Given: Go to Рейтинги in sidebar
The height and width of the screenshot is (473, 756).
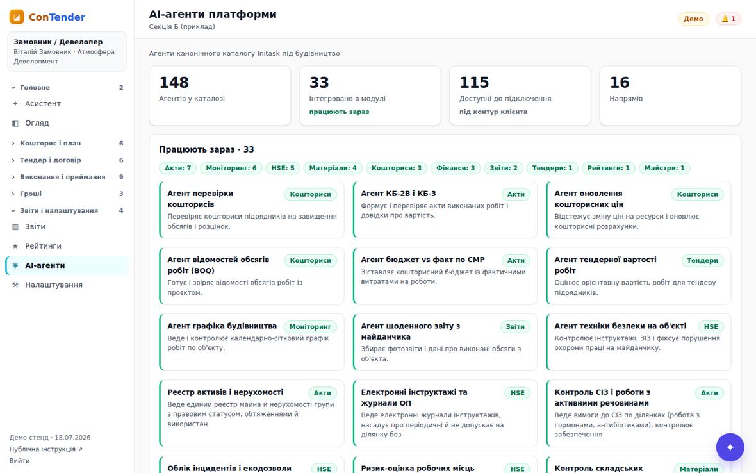Looking at the screenshot, I should (67, 246).
